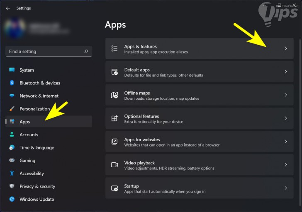Click the Accessibility figure icon
302x212 pixels.
pyautogui.click(x=12, y=173)
